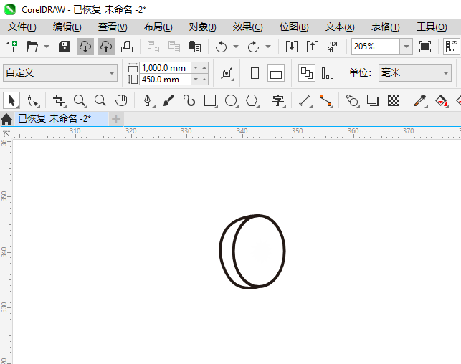Select the Interactive Fill bucket tool
Screen dimensions: 461x364
point(441,101)
